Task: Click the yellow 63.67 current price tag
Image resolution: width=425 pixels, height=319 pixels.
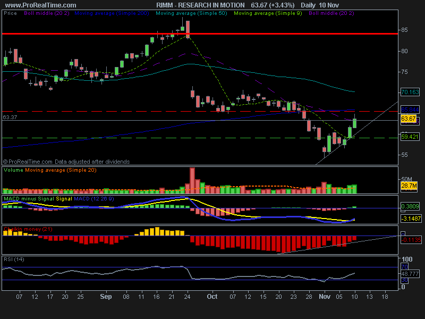Action: [409, 119]
